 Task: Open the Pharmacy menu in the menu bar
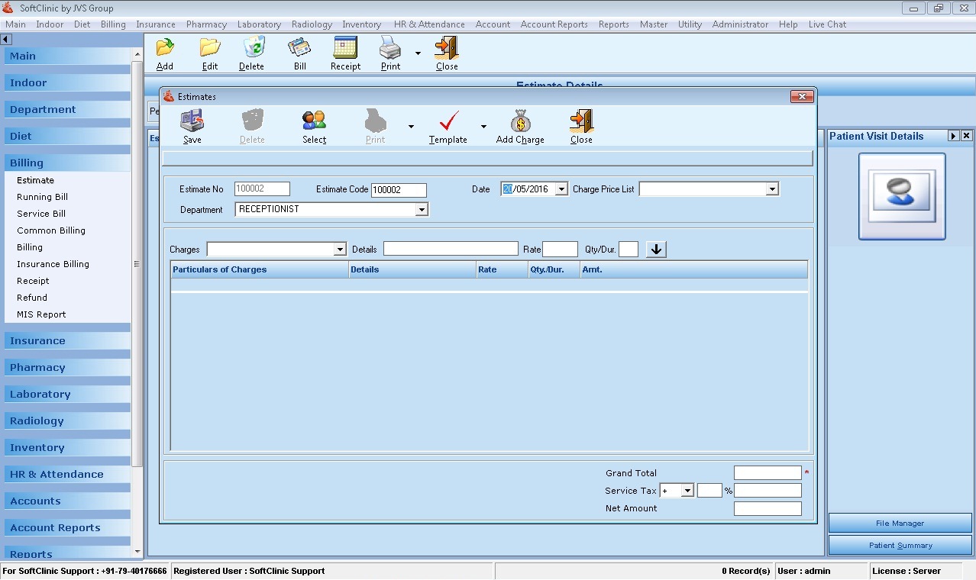click(206, 24)
